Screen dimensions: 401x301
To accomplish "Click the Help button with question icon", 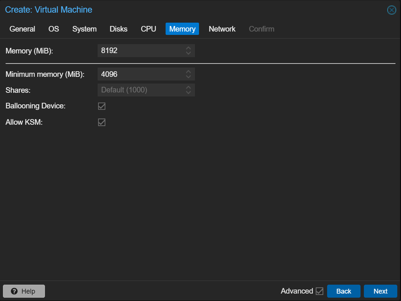I will click(x=24, y=291).
